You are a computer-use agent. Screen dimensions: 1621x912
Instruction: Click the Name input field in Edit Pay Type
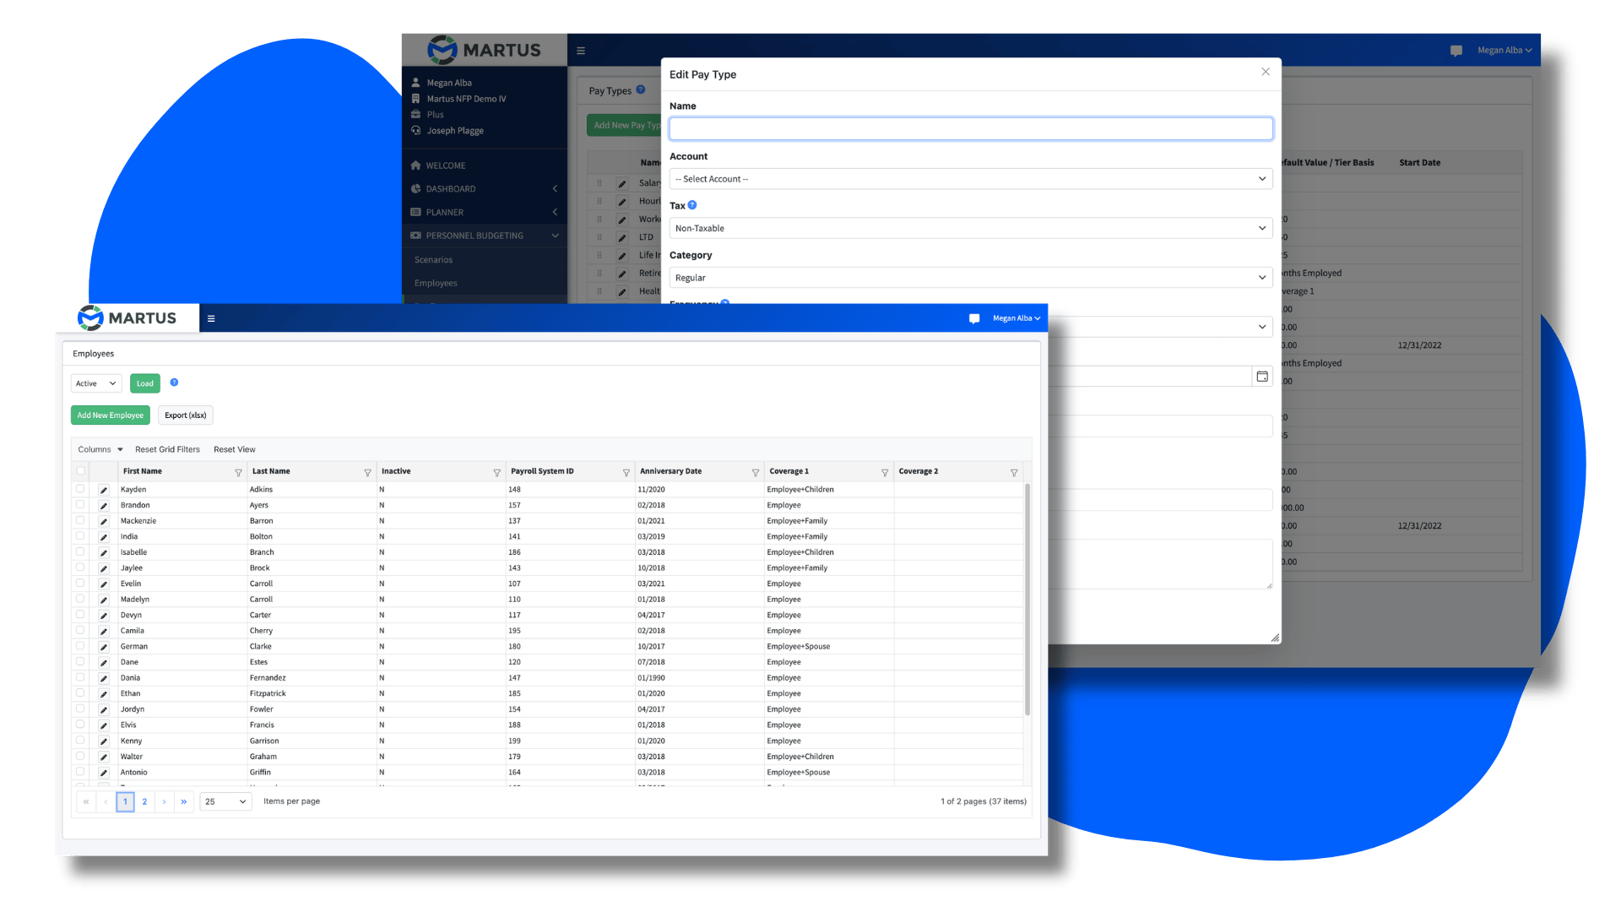[x=970, y=129]
